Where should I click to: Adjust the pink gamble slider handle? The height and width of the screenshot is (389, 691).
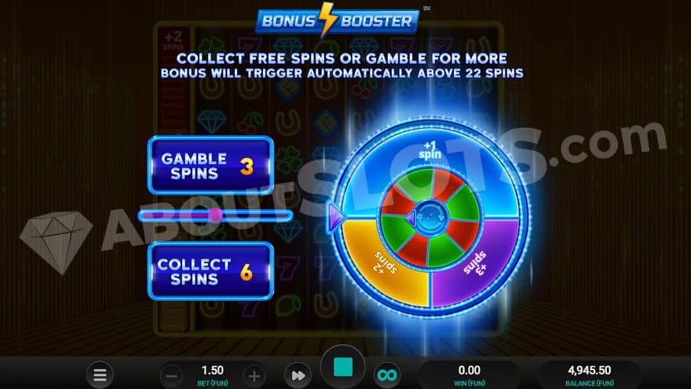tap(215, 215)
